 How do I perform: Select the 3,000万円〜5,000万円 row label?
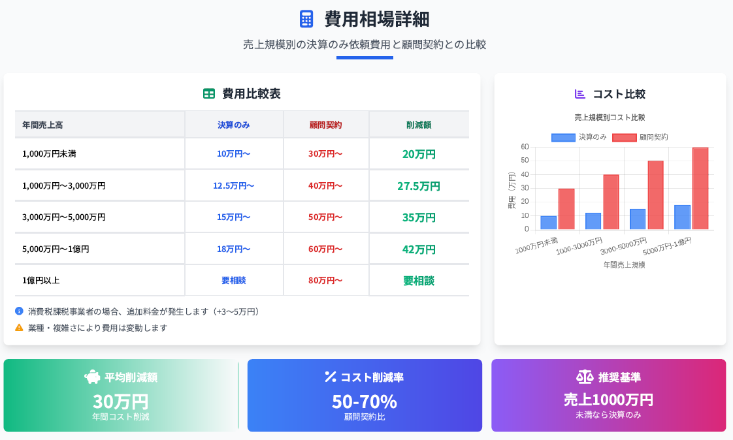point(64,217)
